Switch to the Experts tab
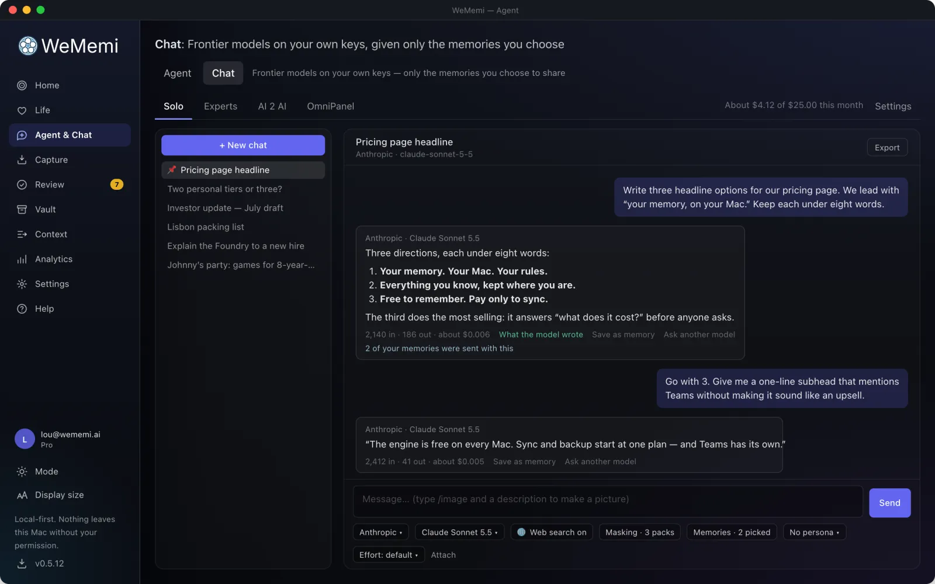 point(221,106)
